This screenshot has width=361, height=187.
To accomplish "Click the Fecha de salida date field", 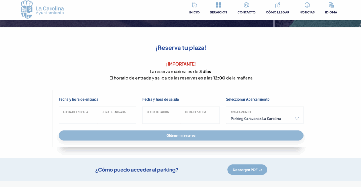I will 162,115.
